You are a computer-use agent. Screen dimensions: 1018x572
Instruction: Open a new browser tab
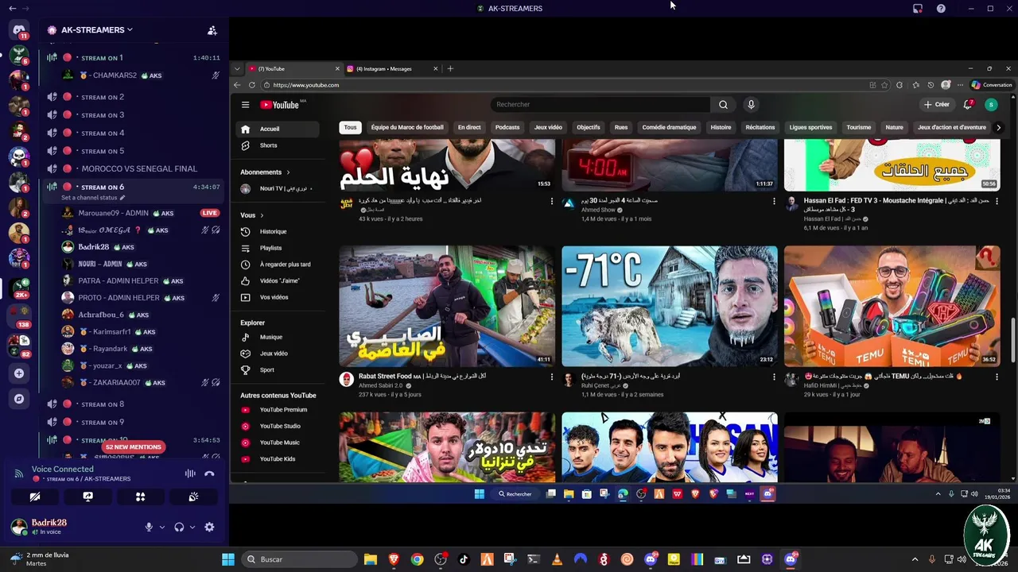pyautogui.click(x=450, y=69)
